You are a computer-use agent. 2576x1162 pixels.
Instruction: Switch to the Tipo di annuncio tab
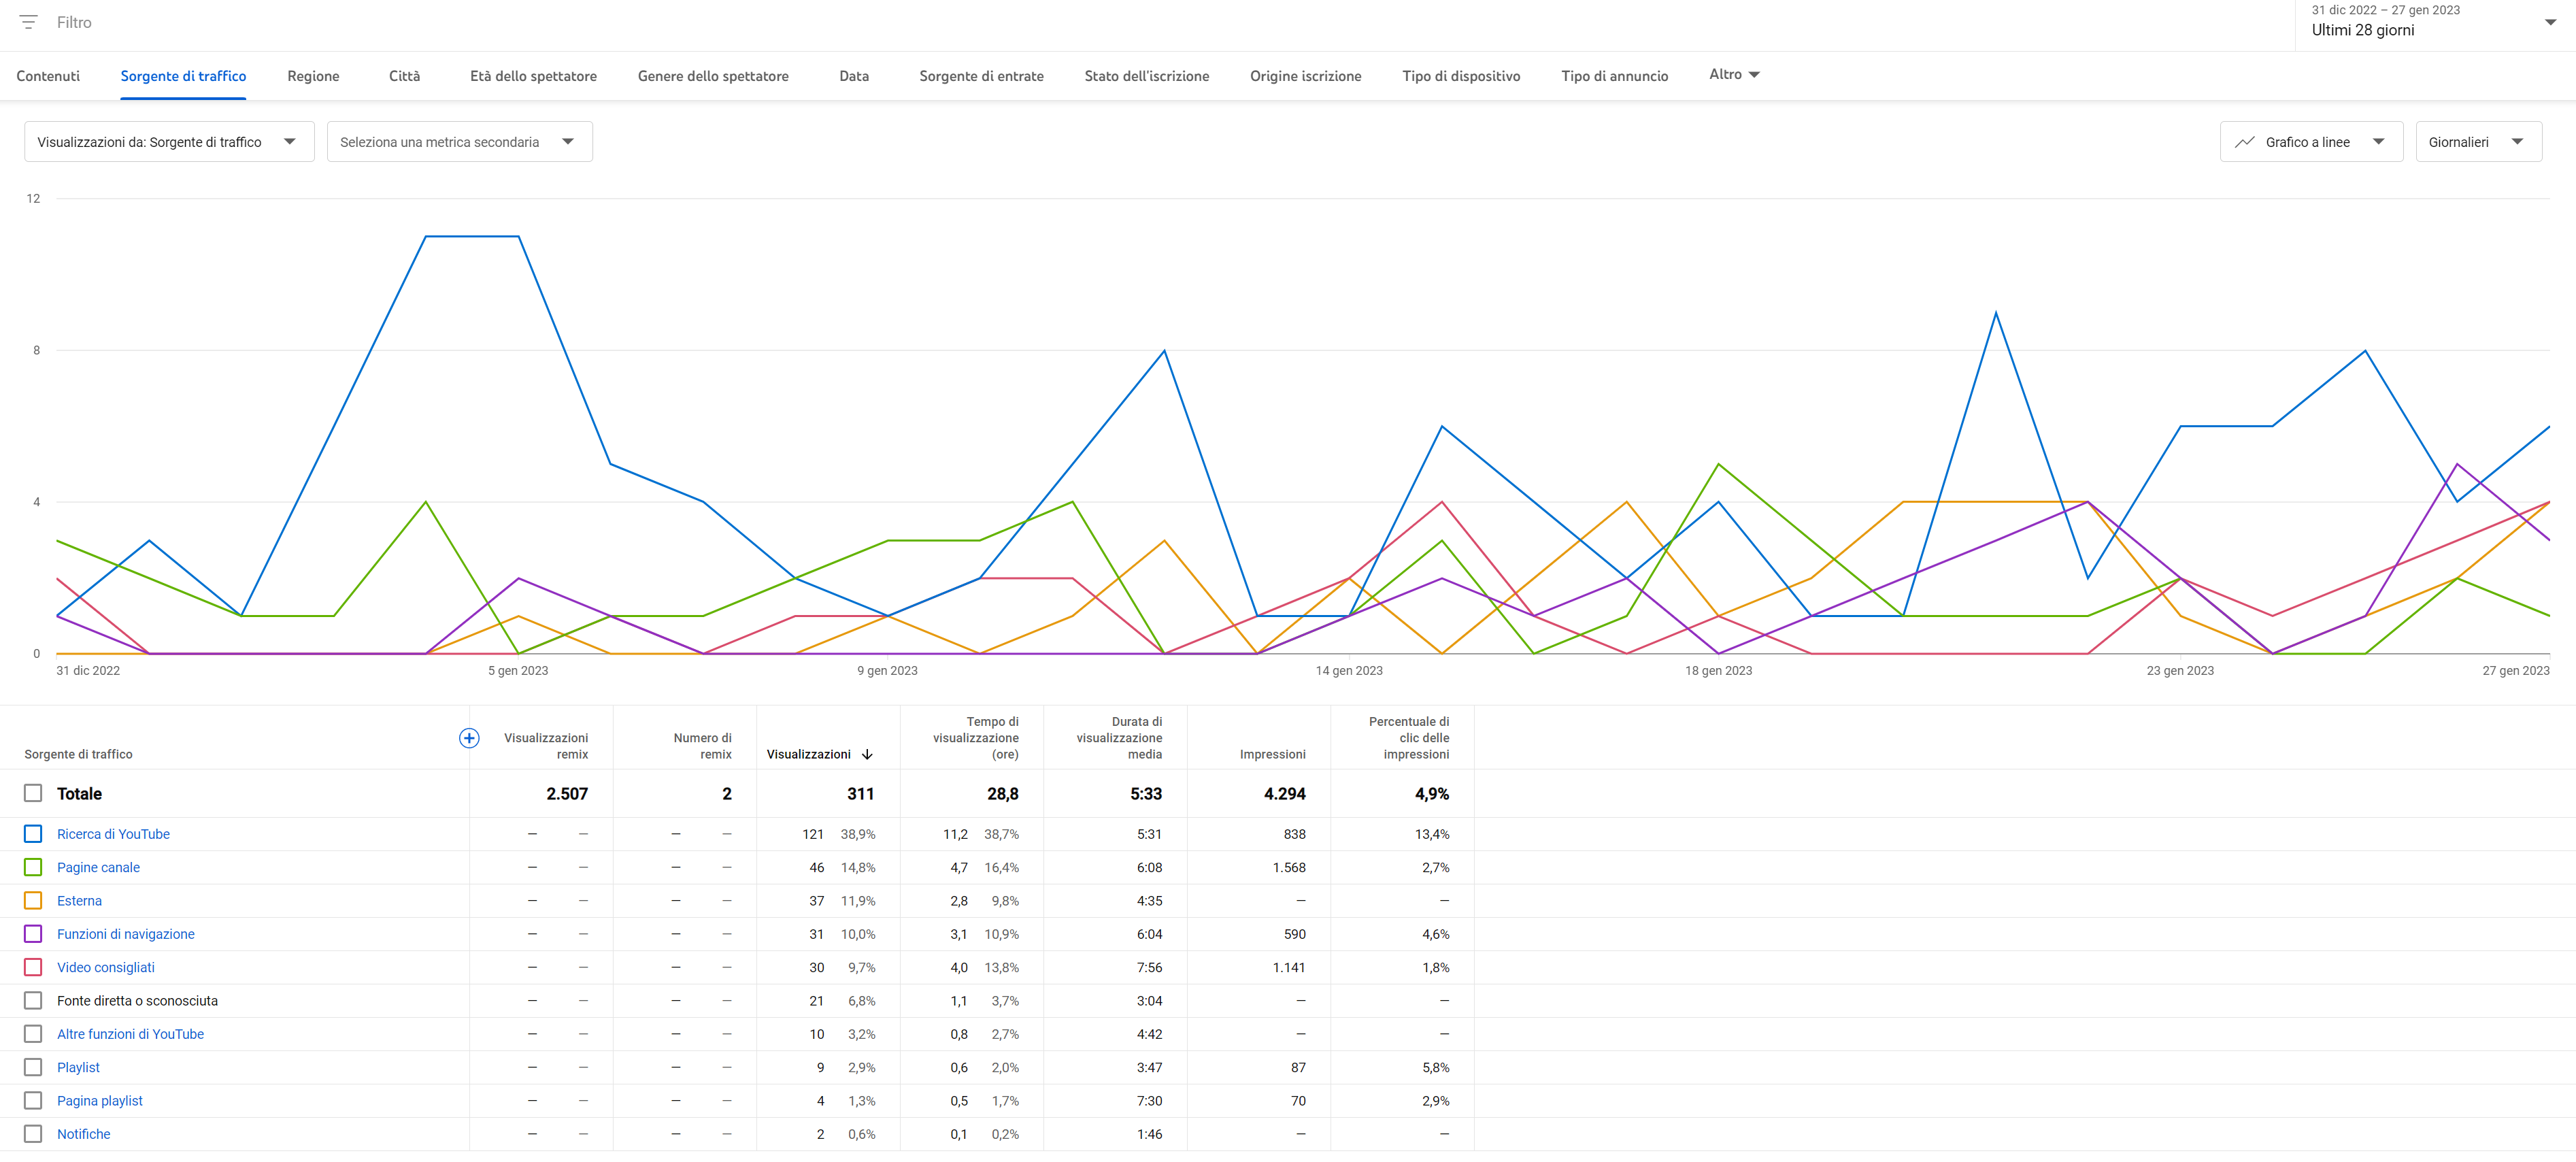[x=1614, y=76]
